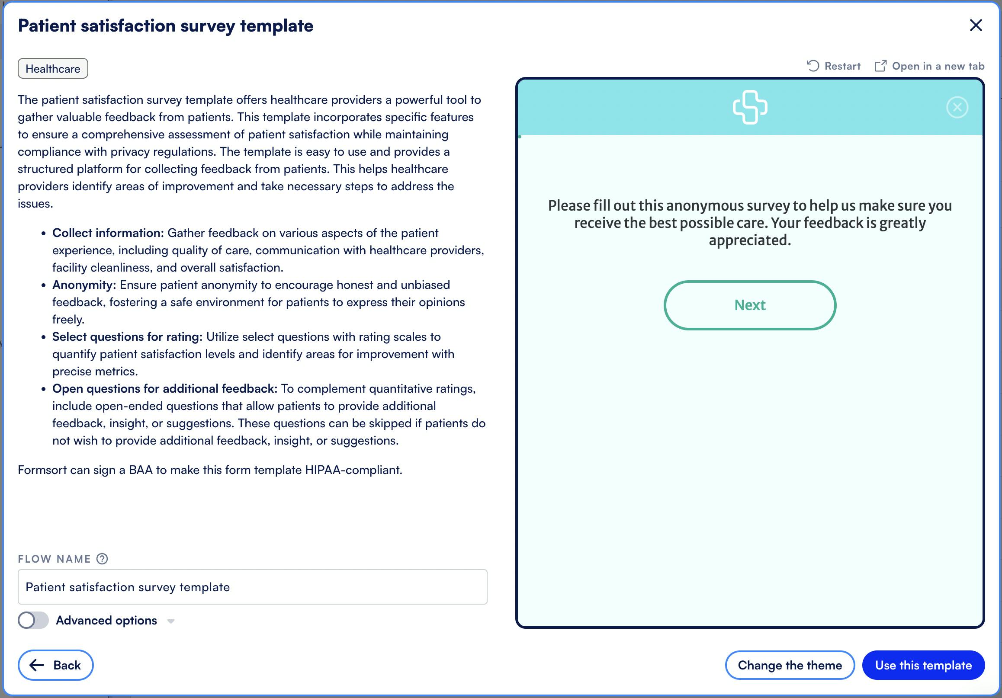Screen dimensions: 1002x698
Task: Select the Healthcare category tag
Action: click(52, 68)
